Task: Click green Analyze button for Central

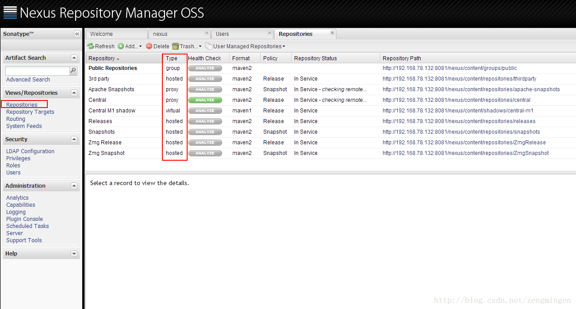Action: pos(204,100)
